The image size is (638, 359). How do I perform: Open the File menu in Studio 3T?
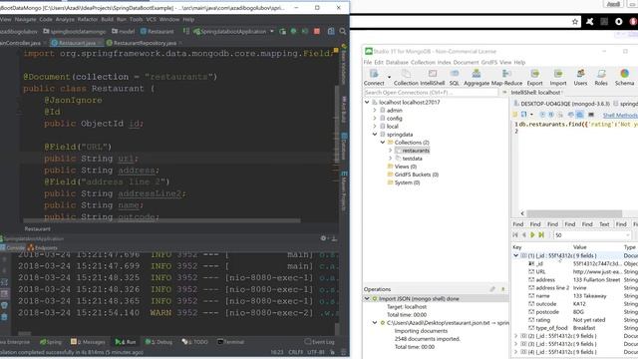[x=368, y=62]
